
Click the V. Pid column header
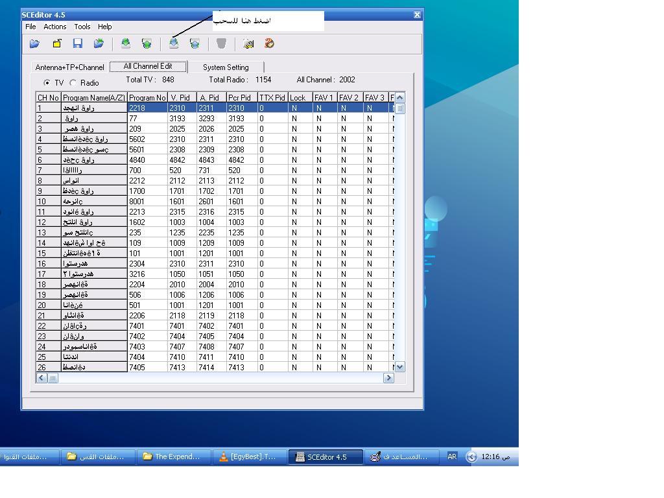182,97
